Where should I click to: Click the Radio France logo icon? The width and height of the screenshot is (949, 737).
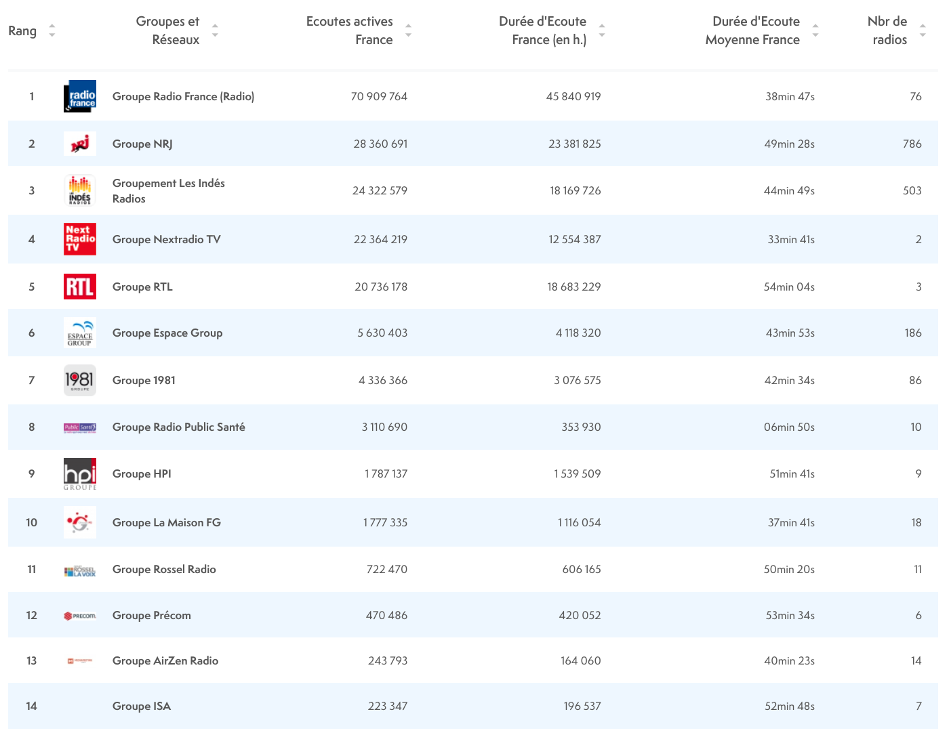pyautogui.click(x=80, y=96)
